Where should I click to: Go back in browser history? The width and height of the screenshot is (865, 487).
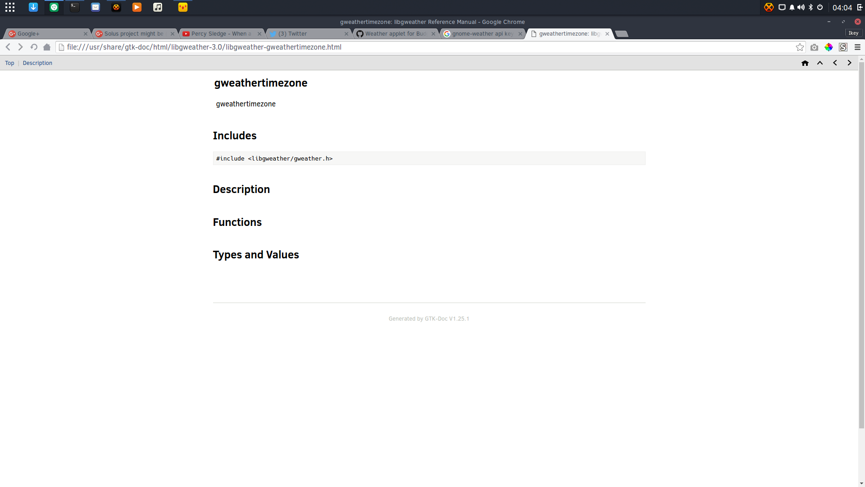(x=8, y=47)
